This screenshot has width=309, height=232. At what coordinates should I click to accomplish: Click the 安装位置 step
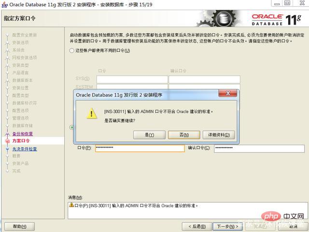pyautogui.click(x=20, y=88)
